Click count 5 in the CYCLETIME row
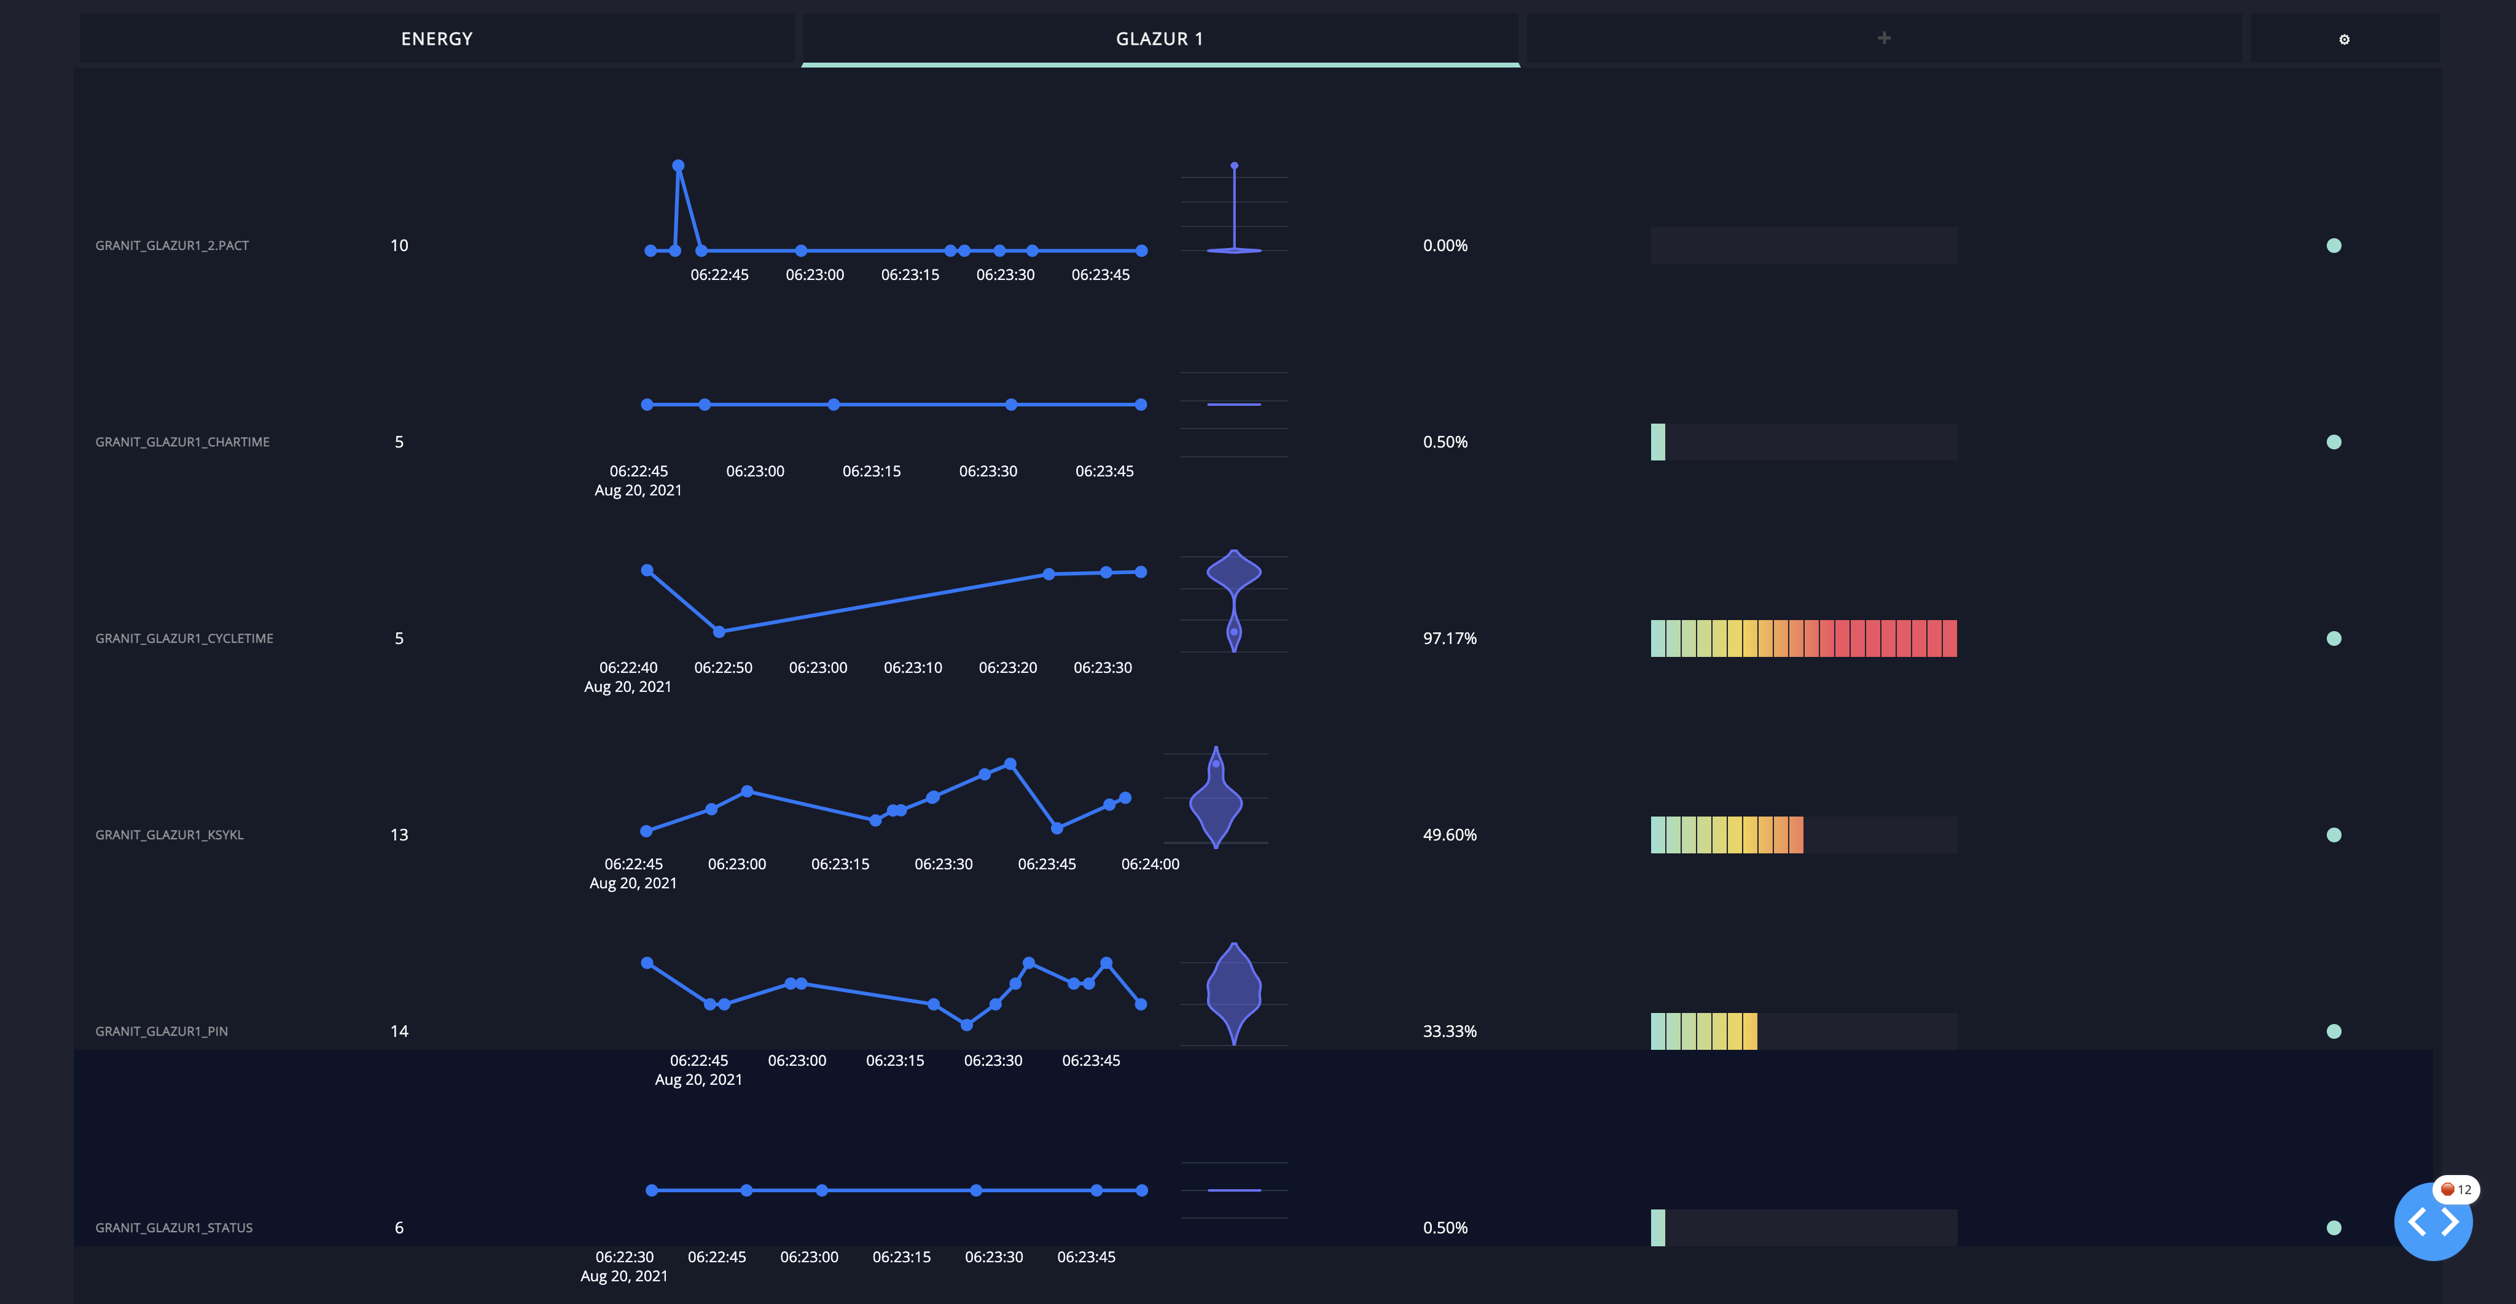Image resolution: width=2516 pixels, height=1304 pixels. point(399,638)
